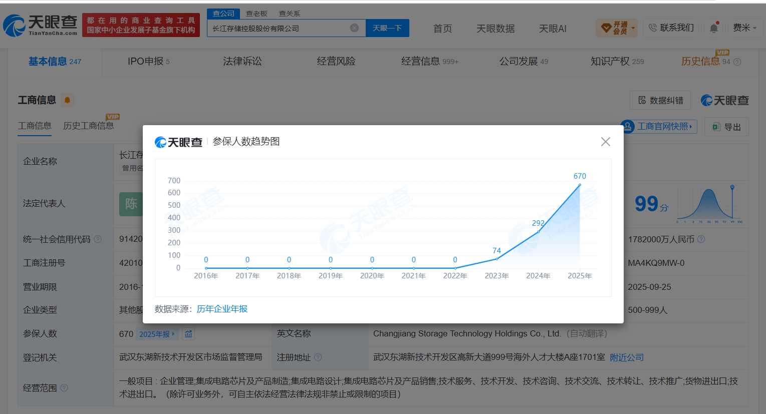766x414 pixels.
Task: Open the 首页 navigation link
Action: [442, 29]
